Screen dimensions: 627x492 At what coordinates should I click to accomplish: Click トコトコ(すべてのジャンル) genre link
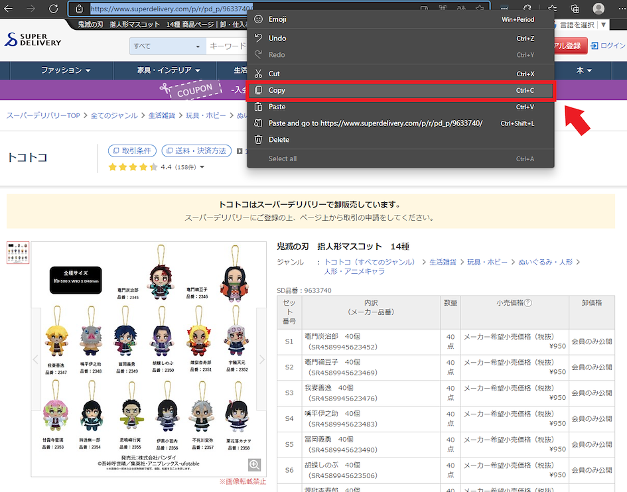click(370, 262)
